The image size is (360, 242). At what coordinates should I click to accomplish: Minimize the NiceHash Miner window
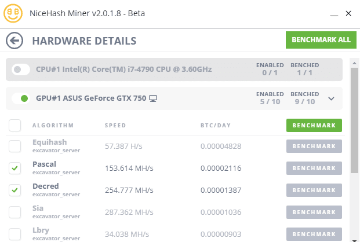(x=334, y=14)
